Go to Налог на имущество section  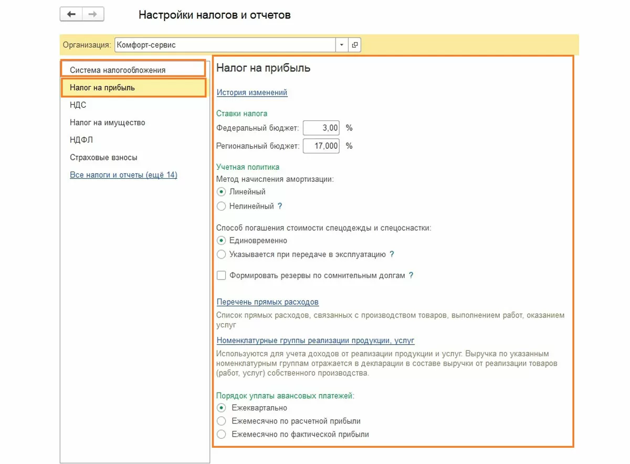tap(108, 122)
